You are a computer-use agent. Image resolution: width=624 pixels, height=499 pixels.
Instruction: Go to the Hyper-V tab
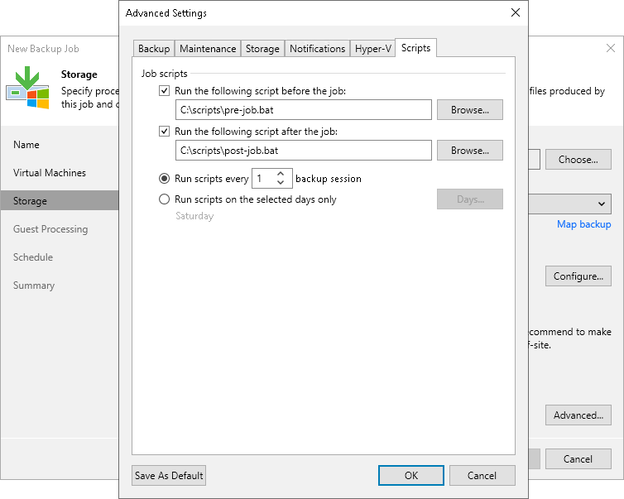click(x=373, y=49)
